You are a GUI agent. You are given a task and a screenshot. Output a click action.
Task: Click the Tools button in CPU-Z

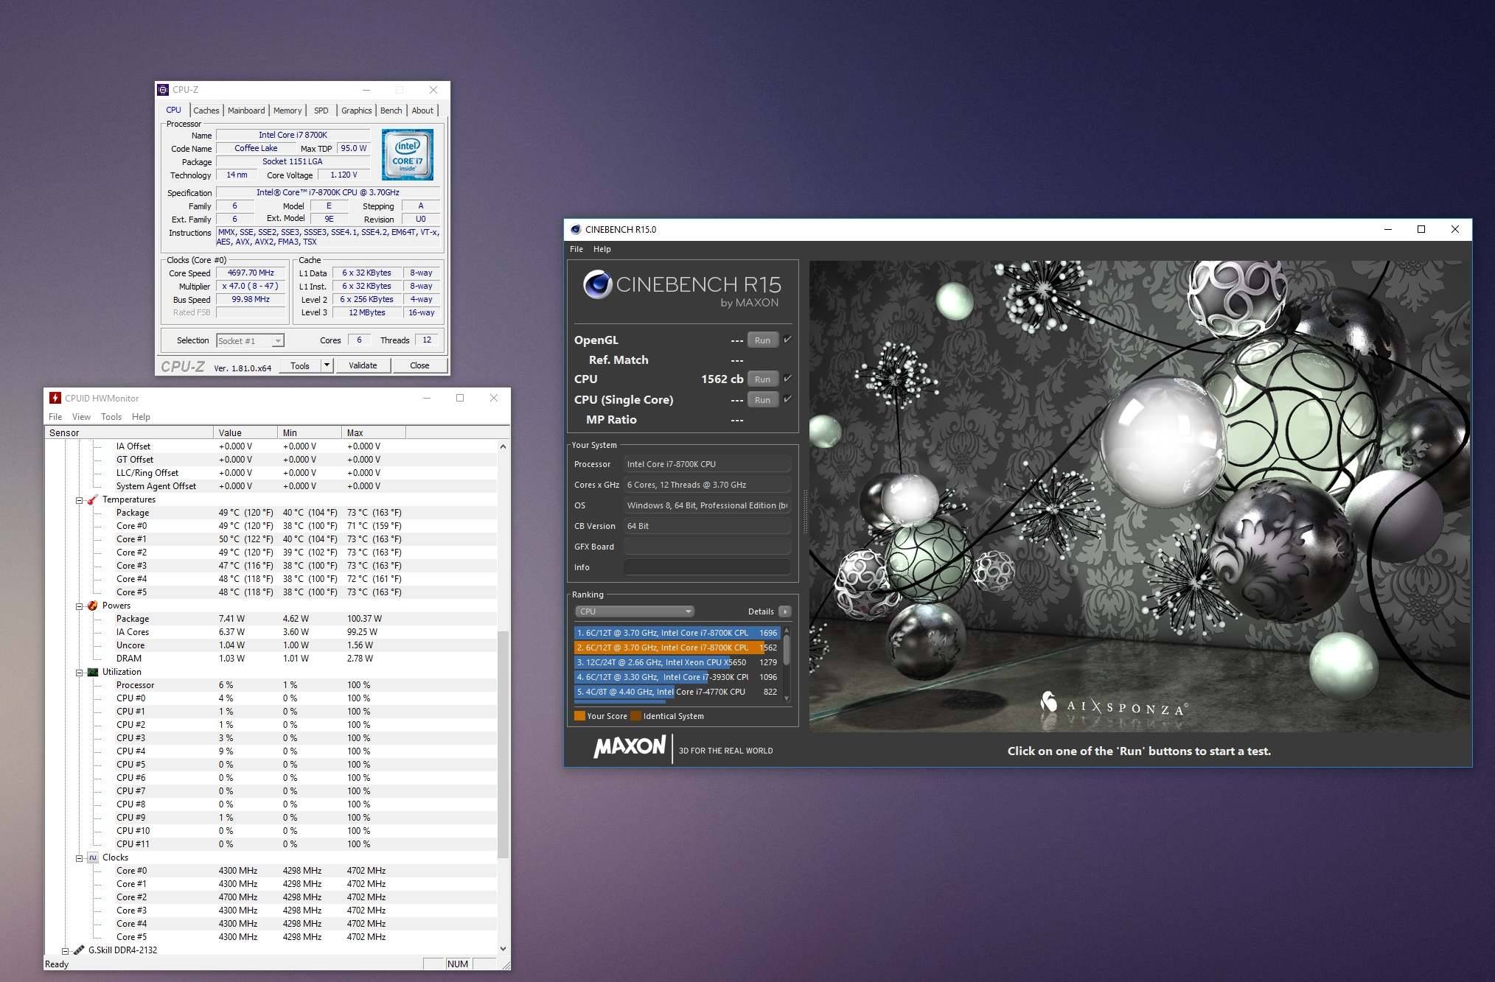coord(300,365)
